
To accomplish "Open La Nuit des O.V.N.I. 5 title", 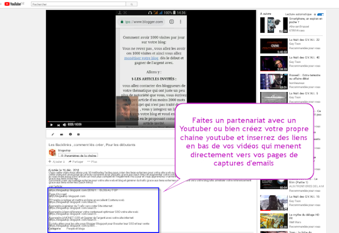I will pyautogui.click(x=304, y=94).
